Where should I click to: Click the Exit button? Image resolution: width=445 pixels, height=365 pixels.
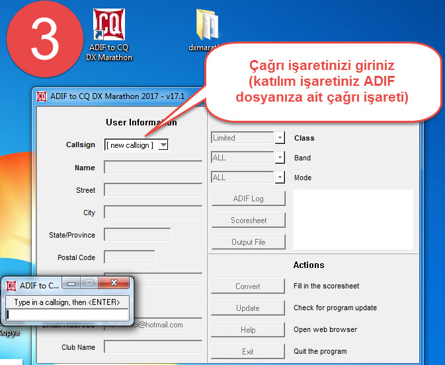coord(248,352)
